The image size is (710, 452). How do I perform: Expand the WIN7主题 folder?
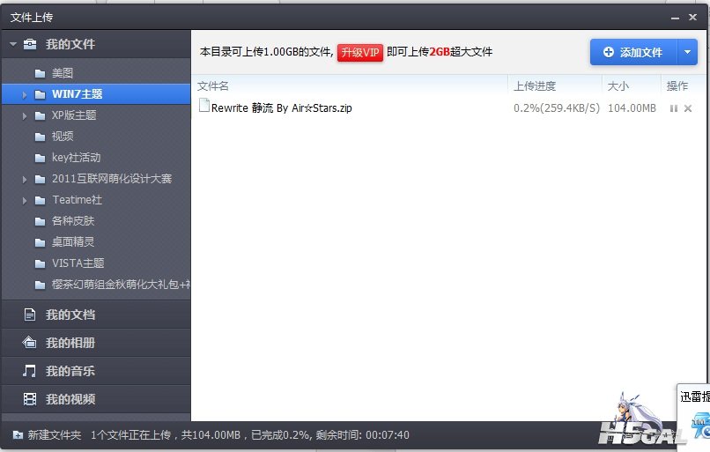point(25,94)
